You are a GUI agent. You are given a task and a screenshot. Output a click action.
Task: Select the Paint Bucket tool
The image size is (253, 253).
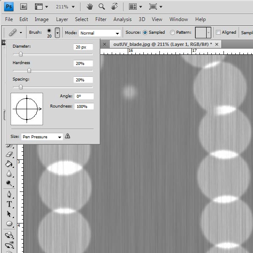coord(9,164)
